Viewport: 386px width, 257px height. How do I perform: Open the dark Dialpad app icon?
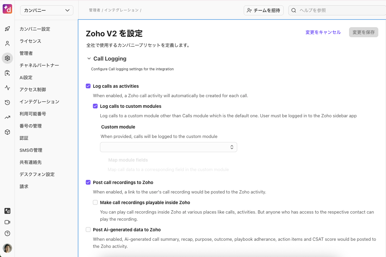[x=7, y=211]
